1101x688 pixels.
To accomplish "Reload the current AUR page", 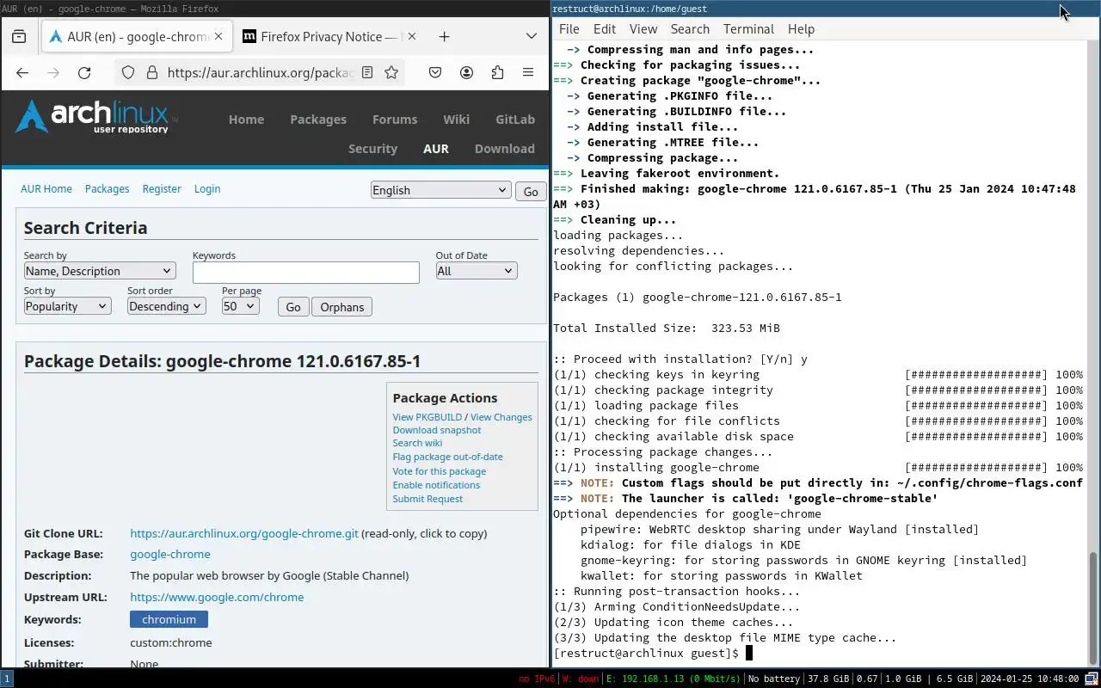I will [84, 73].
